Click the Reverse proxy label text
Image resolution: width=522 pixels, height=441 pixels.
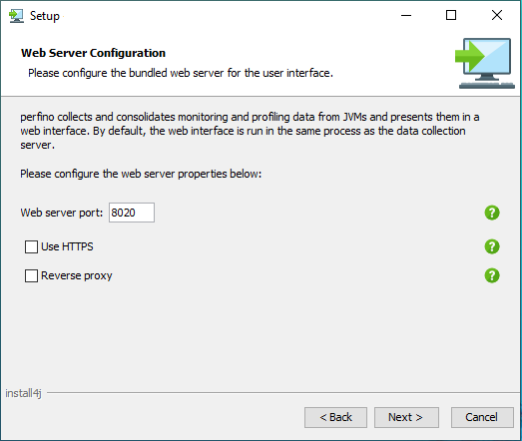click(77, 275)
